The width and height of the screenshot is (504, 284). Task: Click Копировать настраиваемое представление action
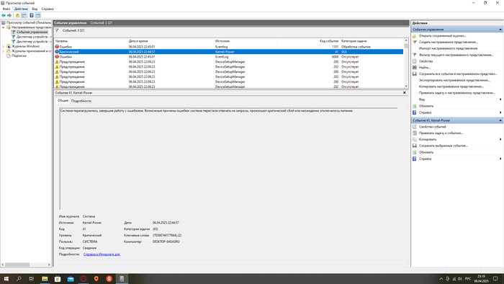click(x=451, y=86)
